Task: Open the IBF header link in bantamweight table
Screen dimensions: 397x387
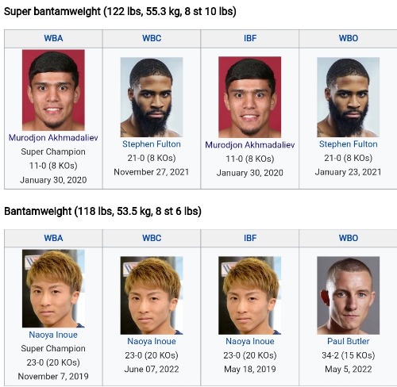Action: [x=250, y=238]
